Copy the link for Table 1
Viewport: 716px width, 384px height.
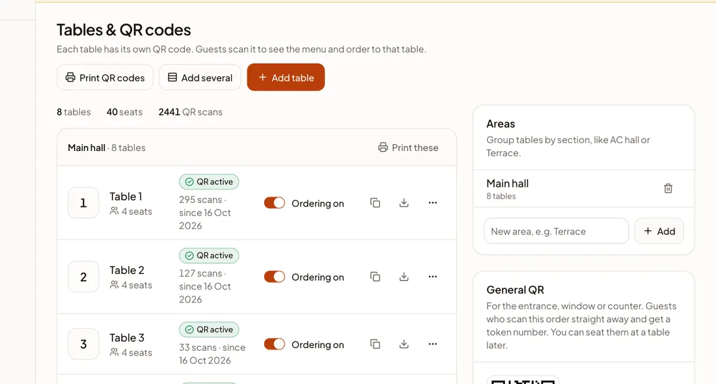point(376,202)
